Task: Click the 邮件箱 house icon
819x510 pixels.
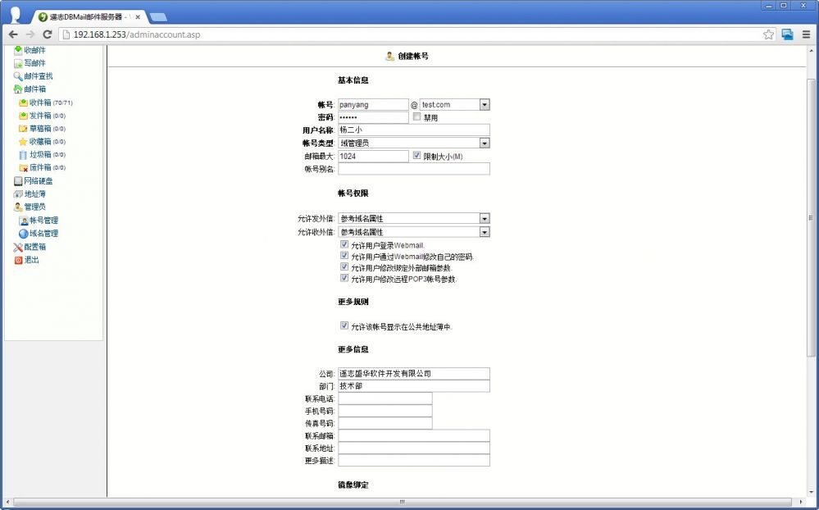Action: [18, 89]
